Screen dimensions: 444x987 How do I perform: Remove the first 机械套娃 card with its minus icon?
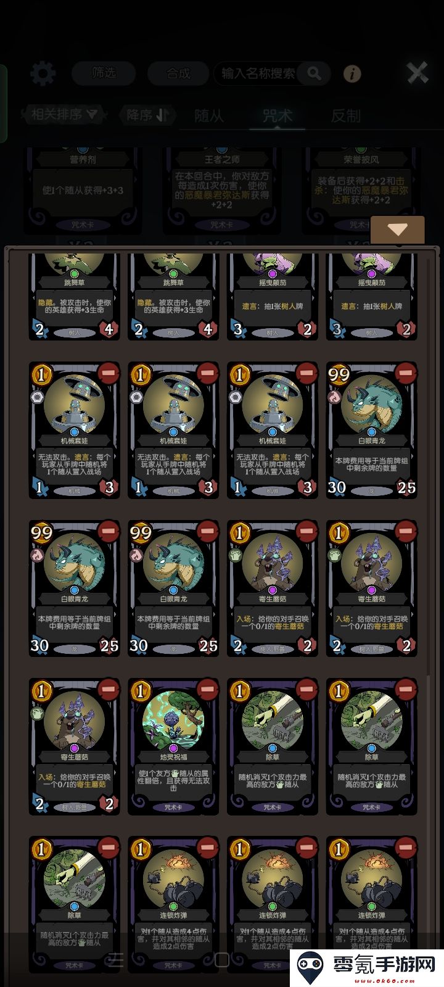point(108,373)
